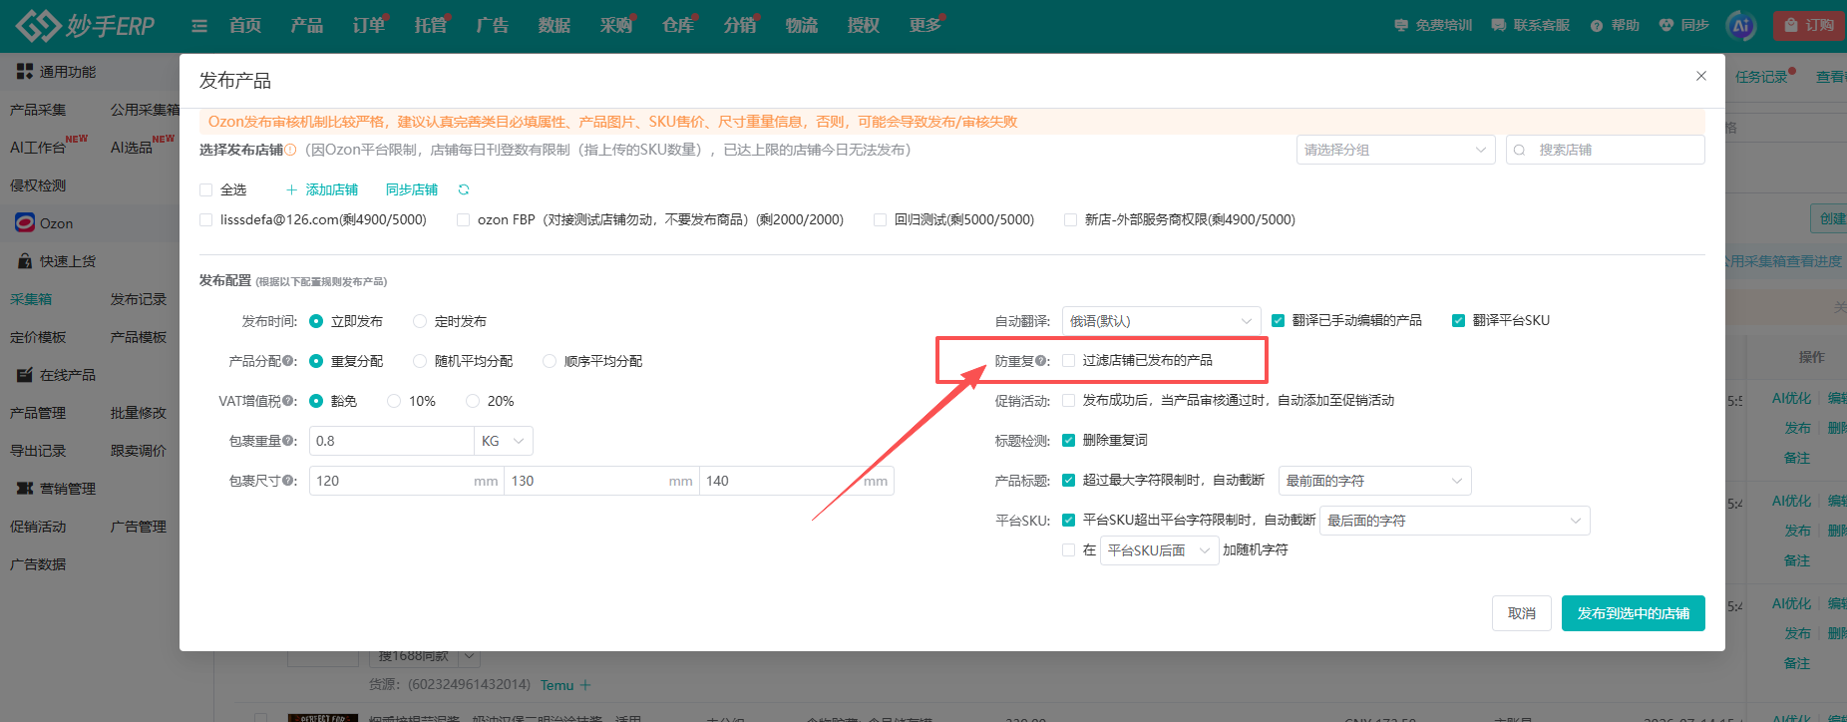Open 最前面的字符 truncation dropdown
Image resolution: width=1847 pixels, height=722 pixels.
point(1375,481)
